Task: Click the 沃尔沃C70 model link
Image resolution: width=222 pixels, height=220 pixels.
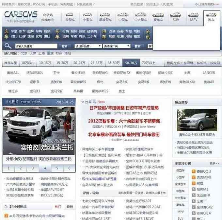Action: [13, 82]
